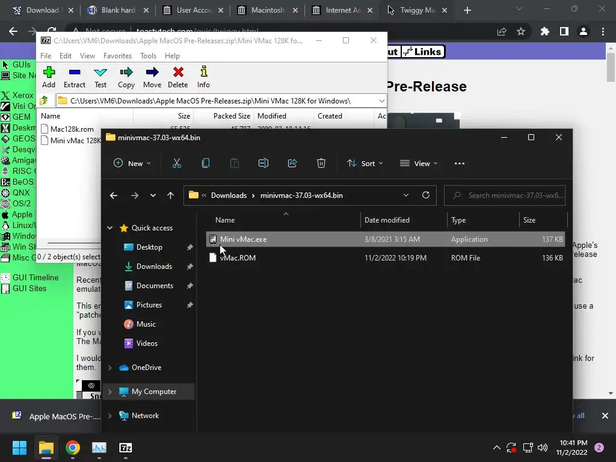Expand 7-Zip path combo box arrow
This screenshot has width=616, height=462.
pyautogui.click(x=381, y=101)
